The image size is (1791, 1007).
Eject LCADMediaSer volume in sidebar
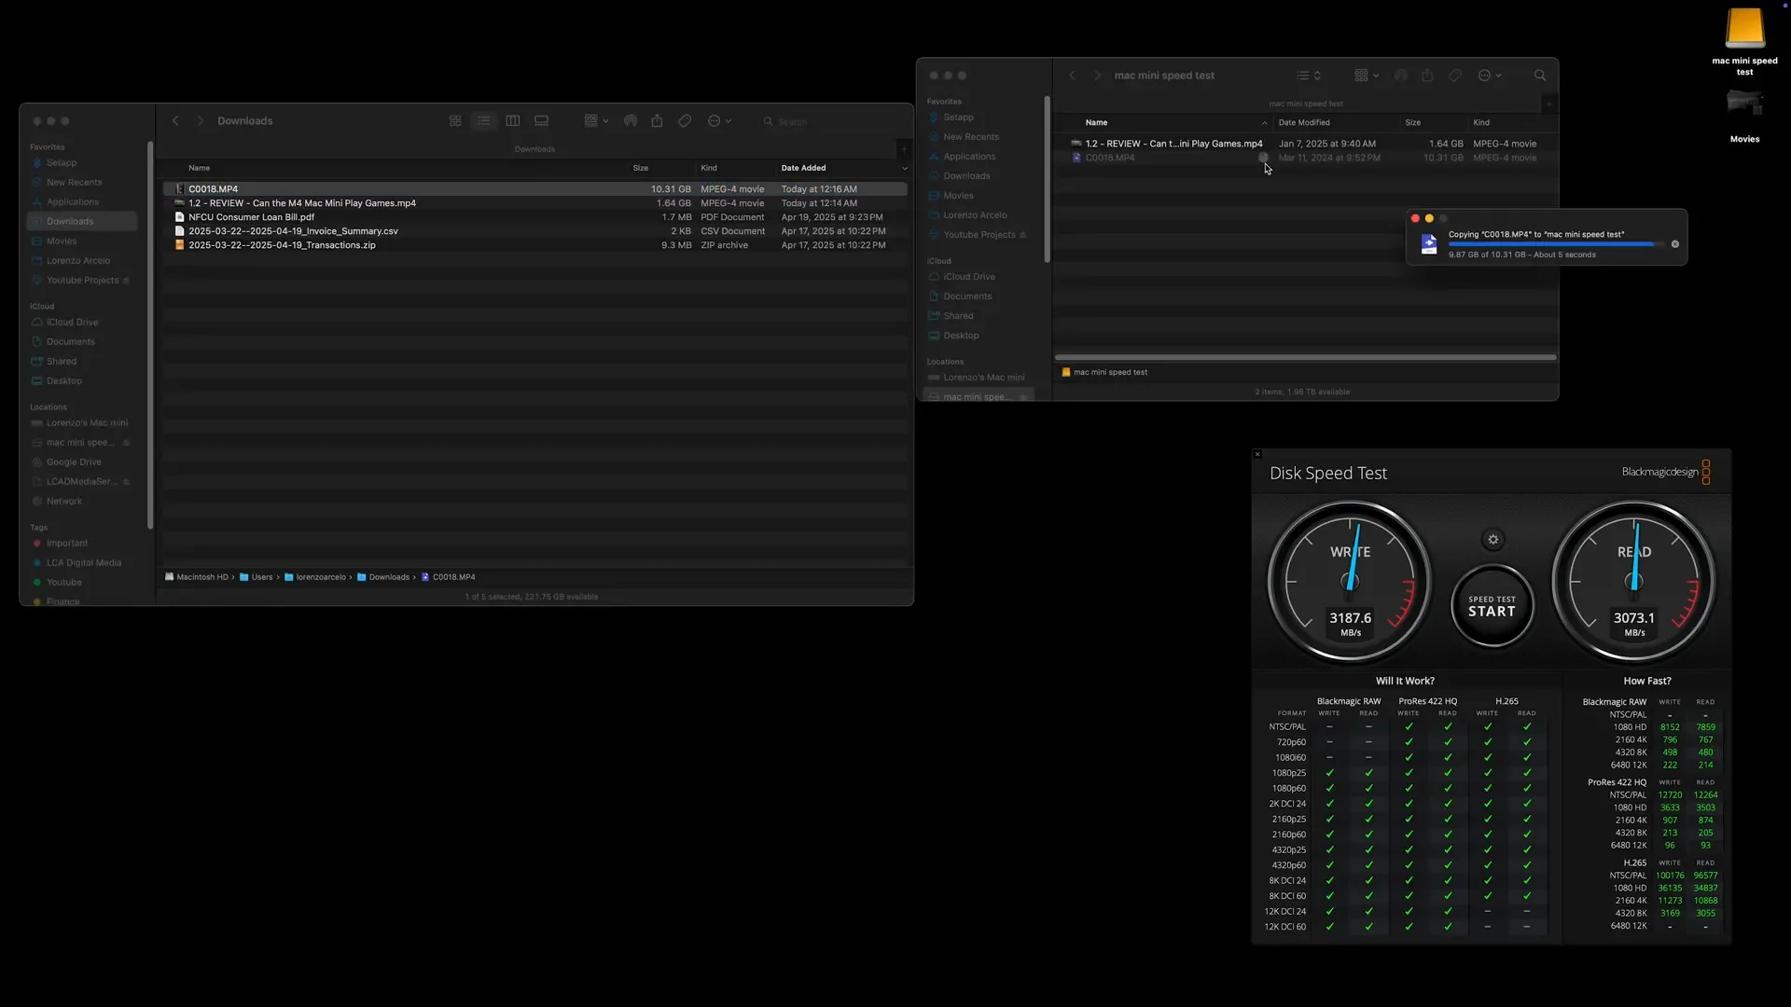pyautogui.click(x=126, y=482)
